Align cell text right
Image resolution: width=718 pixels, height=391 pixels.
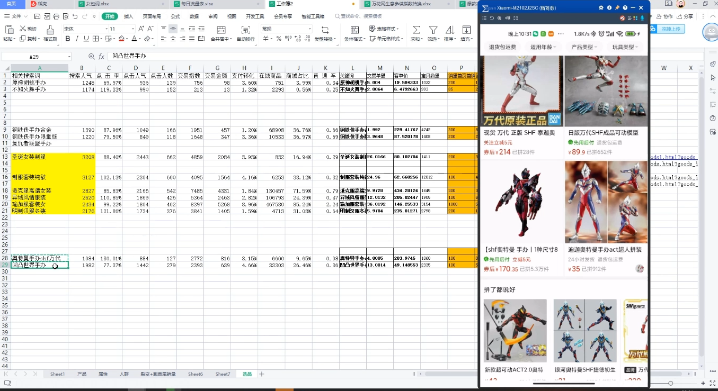point(182,39)
